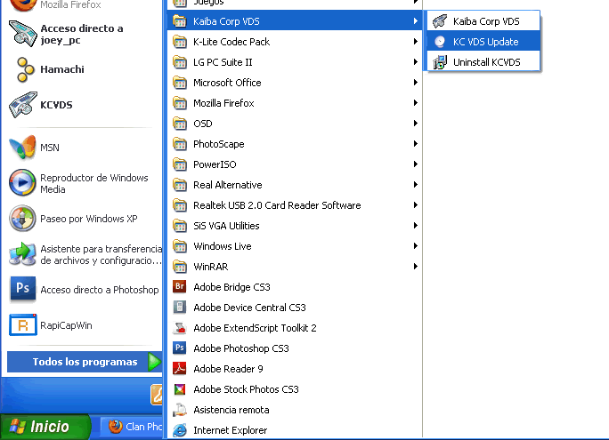The height and width of the screenshot is (440, 609).
Task: Click the Adobe ExtendScript Toolkit 2 text
Action: 255,328
